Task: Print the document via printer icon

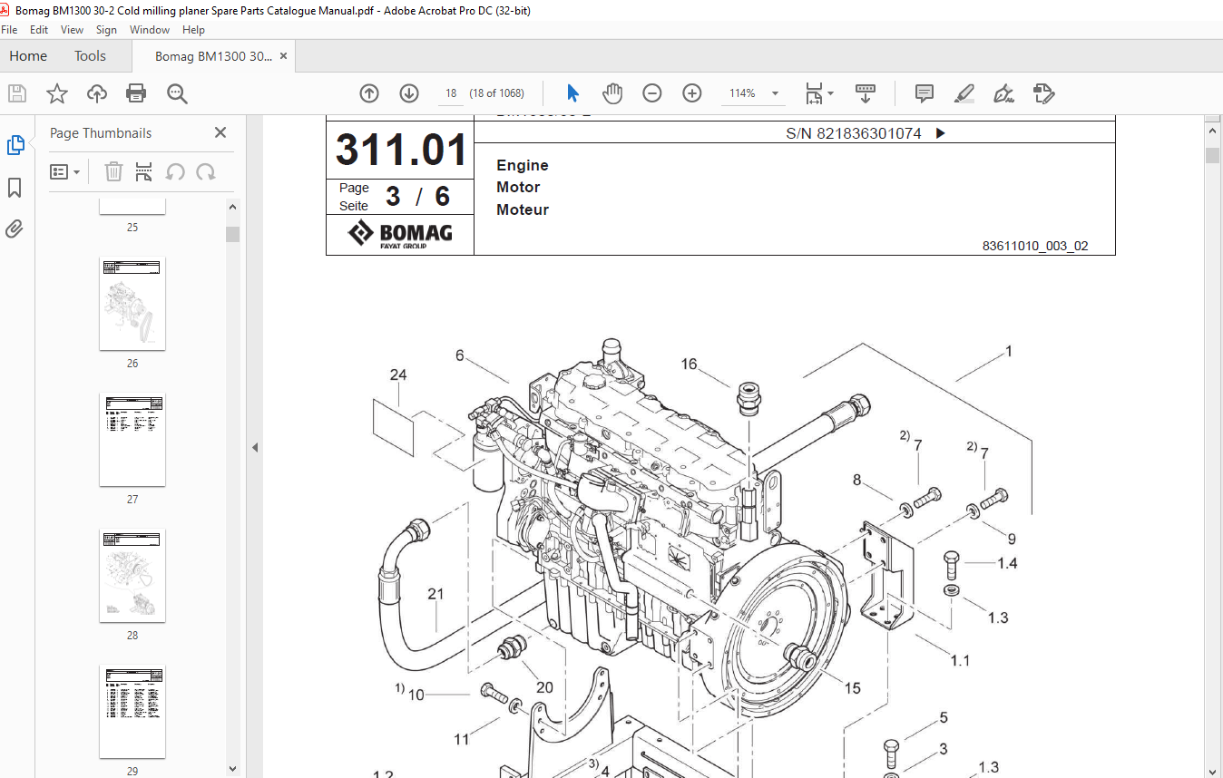Action: (136, 93)
